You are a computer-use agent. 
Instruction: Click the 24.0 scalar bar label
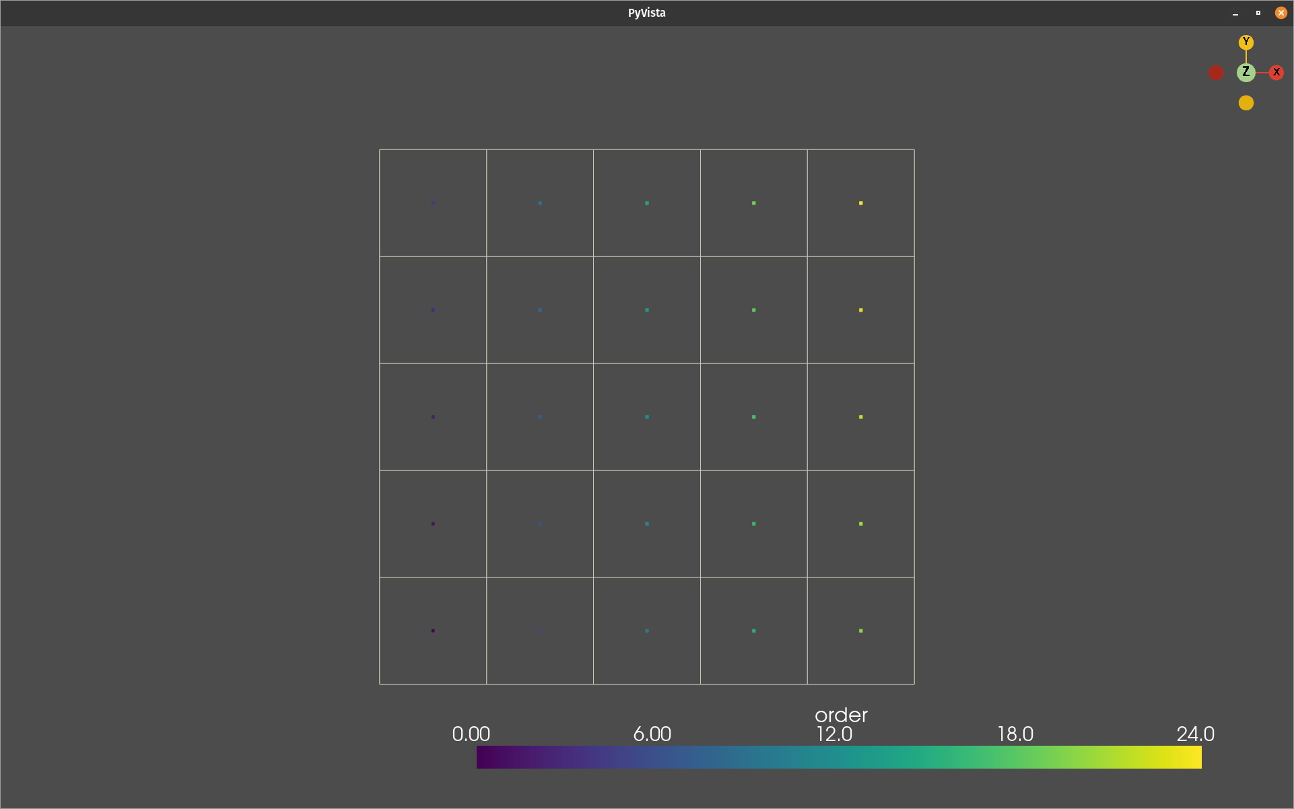coord(1196,734)
